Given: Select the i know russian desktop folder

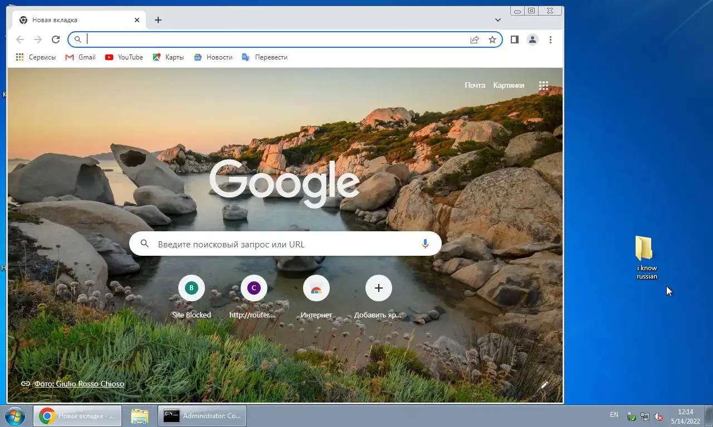Looking at the screenshot, I should 647,257.
